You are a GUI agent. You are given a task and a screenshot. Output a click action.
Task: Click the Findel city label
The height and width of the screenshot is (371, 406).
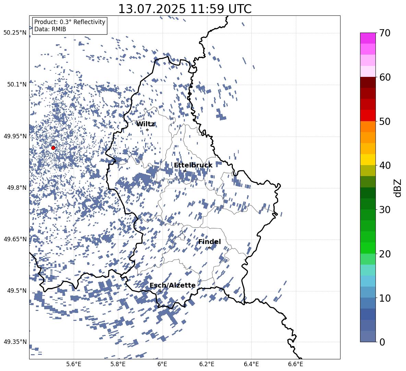(x=210, y=242)
